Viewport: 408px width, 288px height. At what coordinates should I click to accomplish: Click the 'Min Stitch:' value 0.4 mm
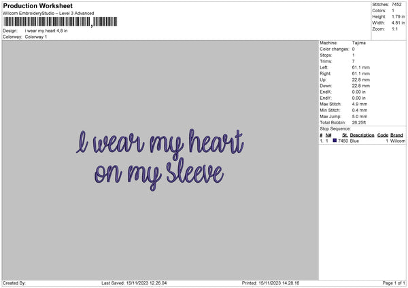[360, 110]
